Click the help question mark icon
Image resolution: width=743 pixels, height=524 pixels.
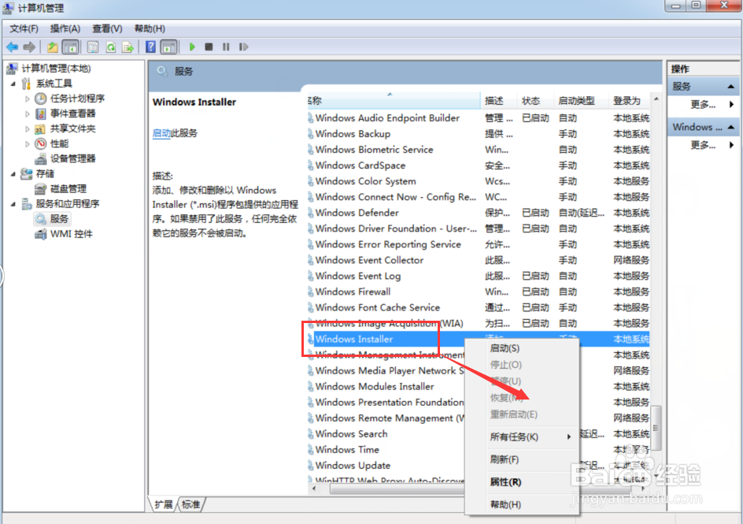tap(150, 46)
